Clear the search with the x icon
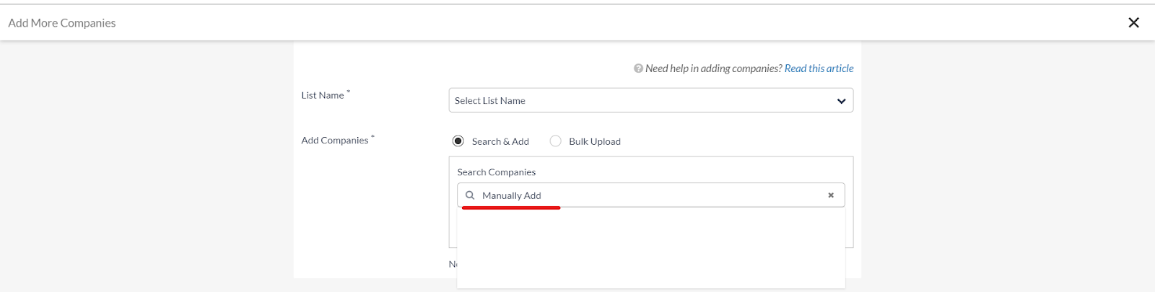This screenshot has height=292, width=1155. point(831,195)
